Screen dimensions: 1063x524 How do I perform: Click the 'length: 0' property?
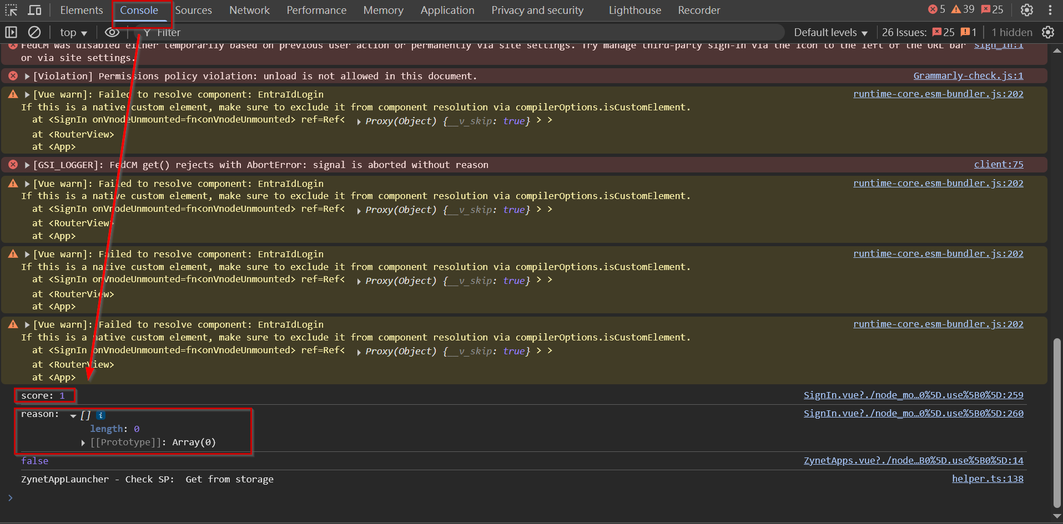[x=115, y=429]
